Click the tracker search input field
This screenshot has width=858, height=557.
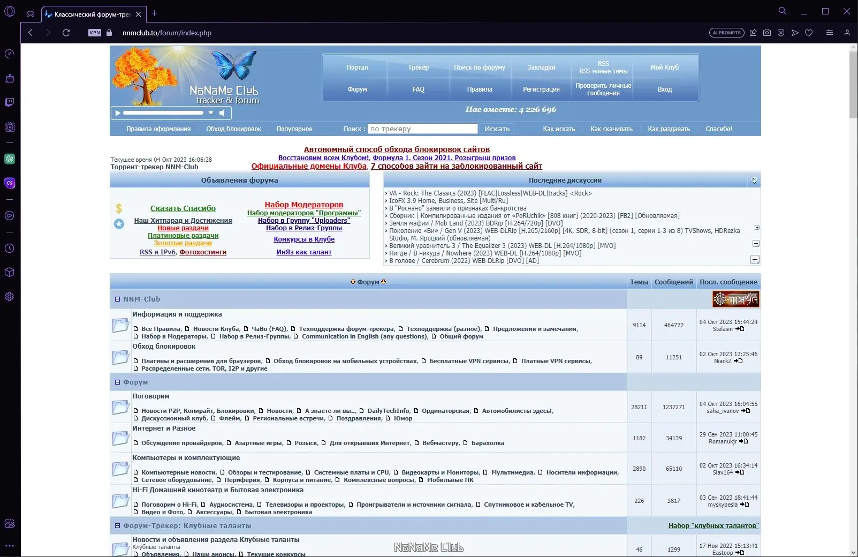423,129
